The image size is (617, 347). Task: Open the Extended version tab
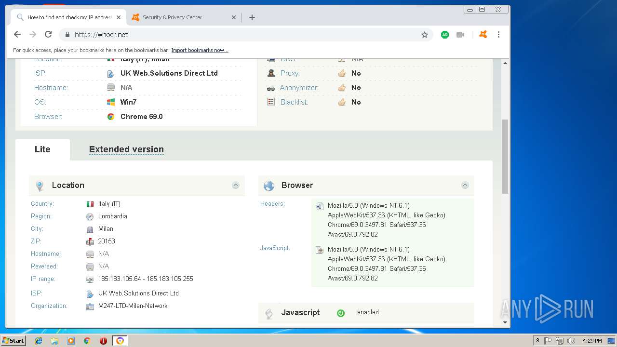point(126,149)
